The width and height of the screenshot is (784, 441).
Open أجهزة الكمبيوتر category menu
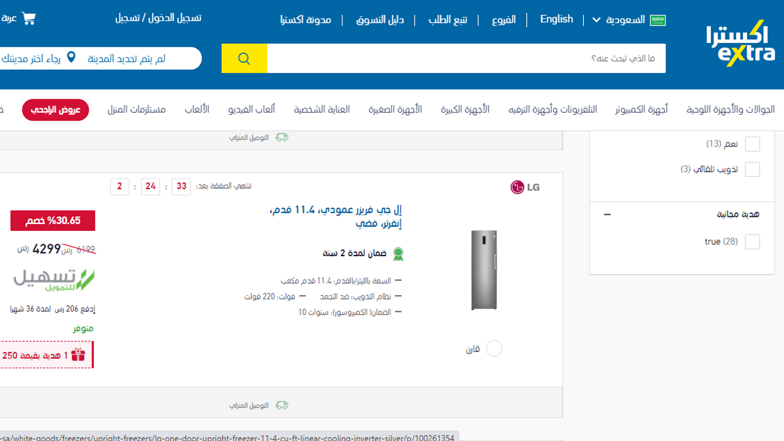tap(641, 110)
